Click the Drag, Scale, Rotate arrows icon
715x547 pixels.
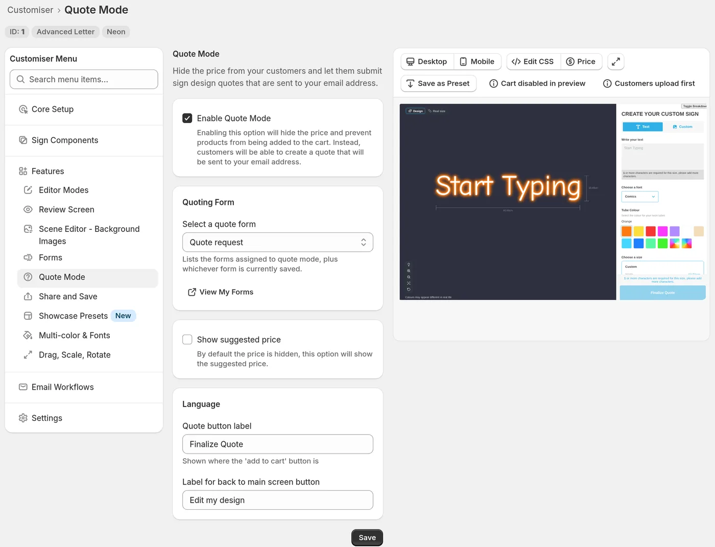click(x=28, y=354)
